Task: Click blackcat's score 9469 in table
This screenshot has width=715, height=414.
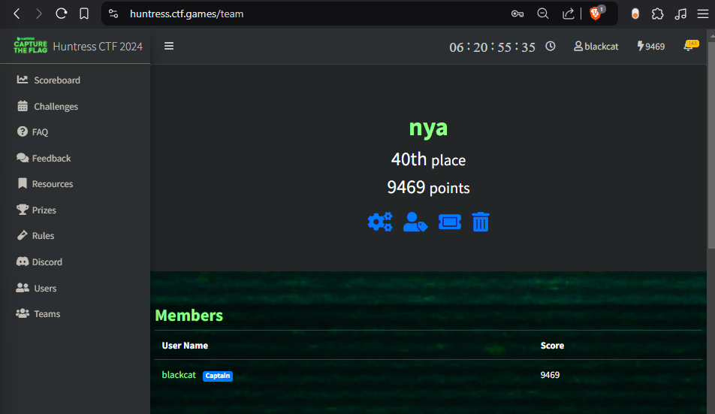Action: (550, 375)
